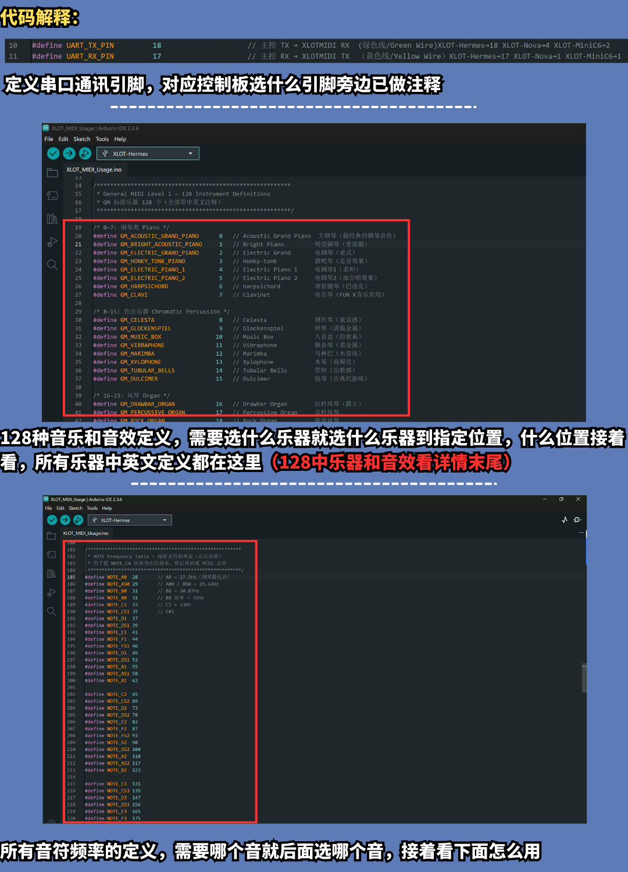Open Sketchbook sidebar in instrument definitions window
The image size is (628, 872).
tap(52, 173)
